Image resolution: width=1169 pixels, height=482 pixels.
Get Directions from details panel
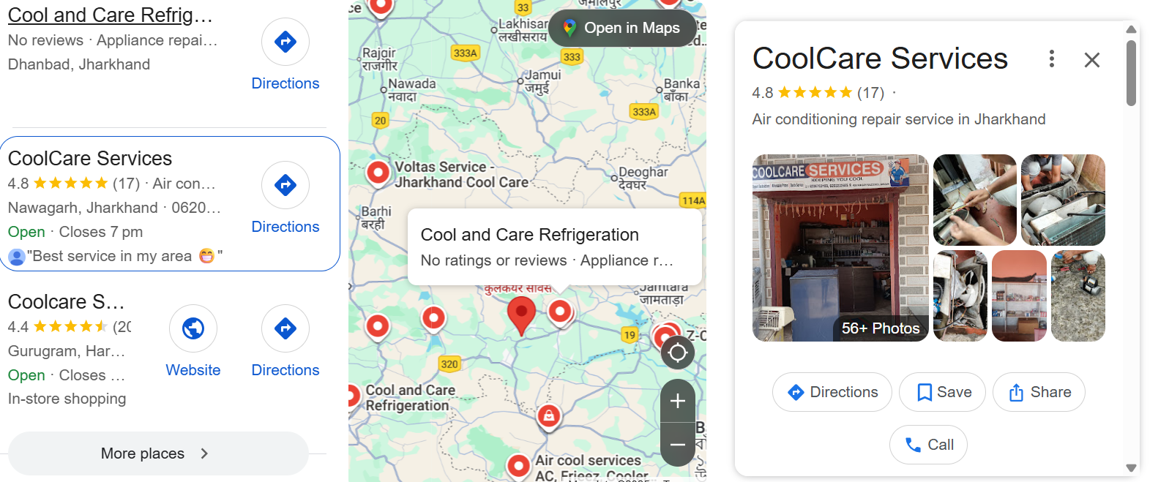coord(832,392)
